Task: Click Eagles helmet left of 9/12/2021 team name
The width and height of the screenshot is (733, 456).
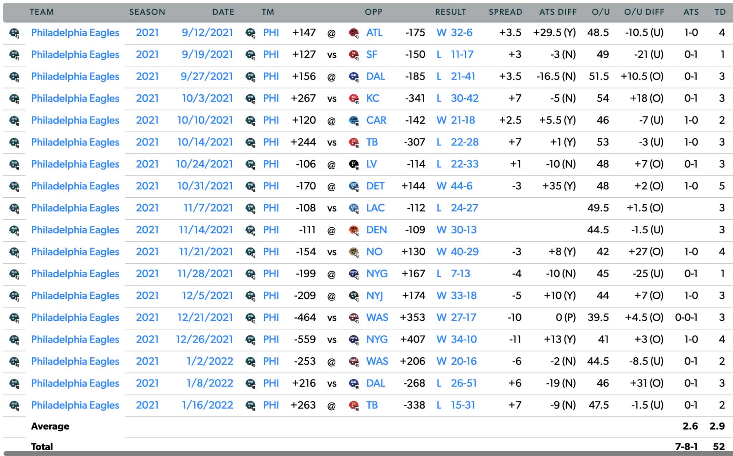Action: (x=14, y=33)
